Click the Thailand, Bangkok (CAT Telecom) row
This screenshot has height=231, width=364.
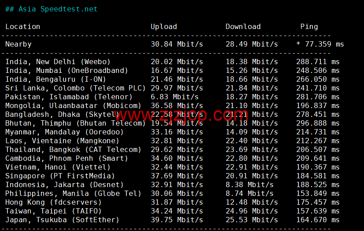tap(73, 149)
